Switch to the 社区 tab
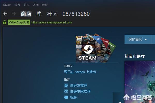Screen dimensions: 155x103 point(52,14)
